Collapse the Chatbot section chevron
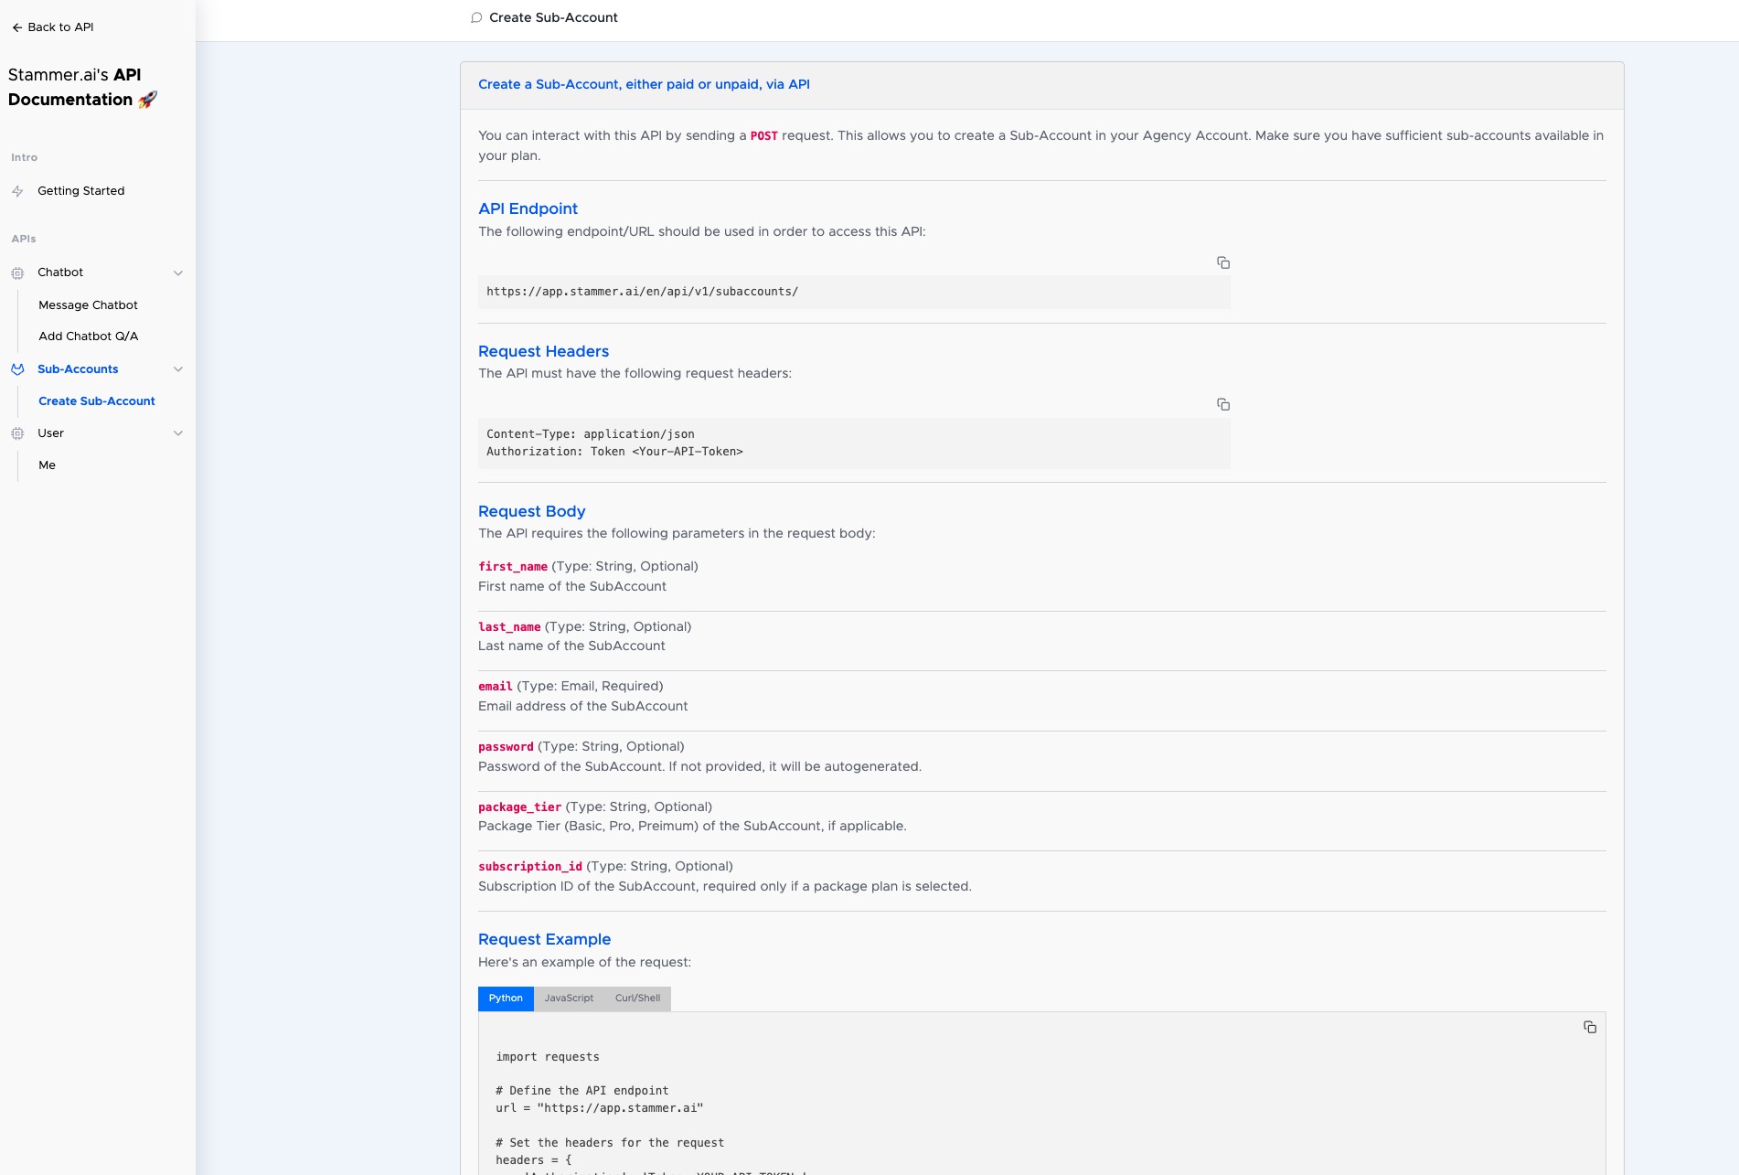Image resolution: width=1739 pixels, height=1175 pixels. click(x=178, y=272)
